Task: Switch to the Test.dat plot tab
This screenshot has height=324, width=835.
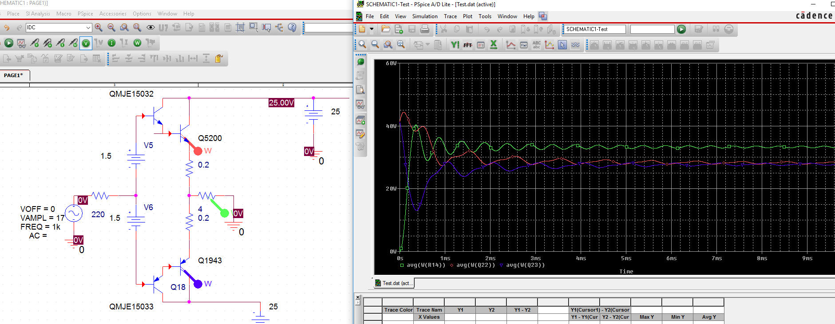Action: tap(393, 283)
